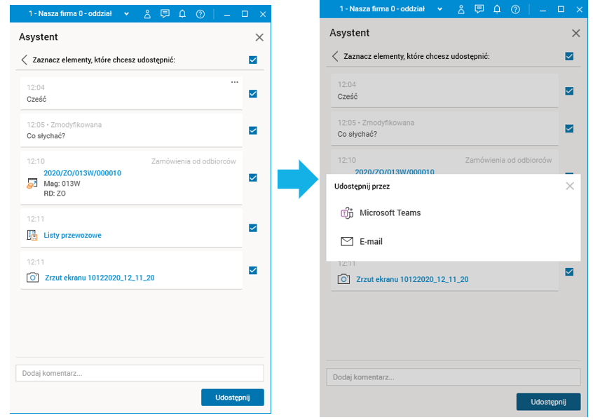Focus Dodaj komentarz field in right window

[x=454, y=377]
